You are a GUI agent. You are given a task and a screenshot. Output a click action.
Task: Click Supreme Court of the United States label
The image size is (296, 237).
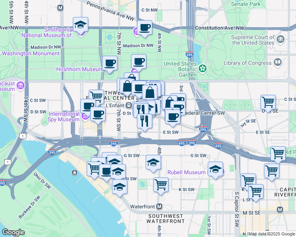(253, 40)
